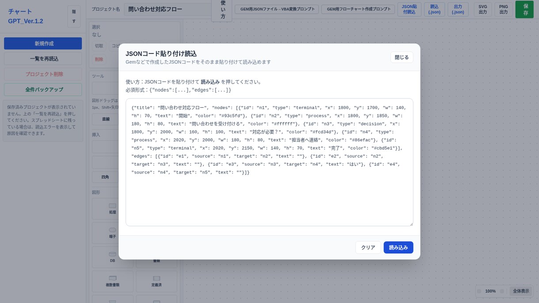Collapse the sidebar with the 隠す button
This screenshot has height=303, width=539.
[x=74, y=16]
